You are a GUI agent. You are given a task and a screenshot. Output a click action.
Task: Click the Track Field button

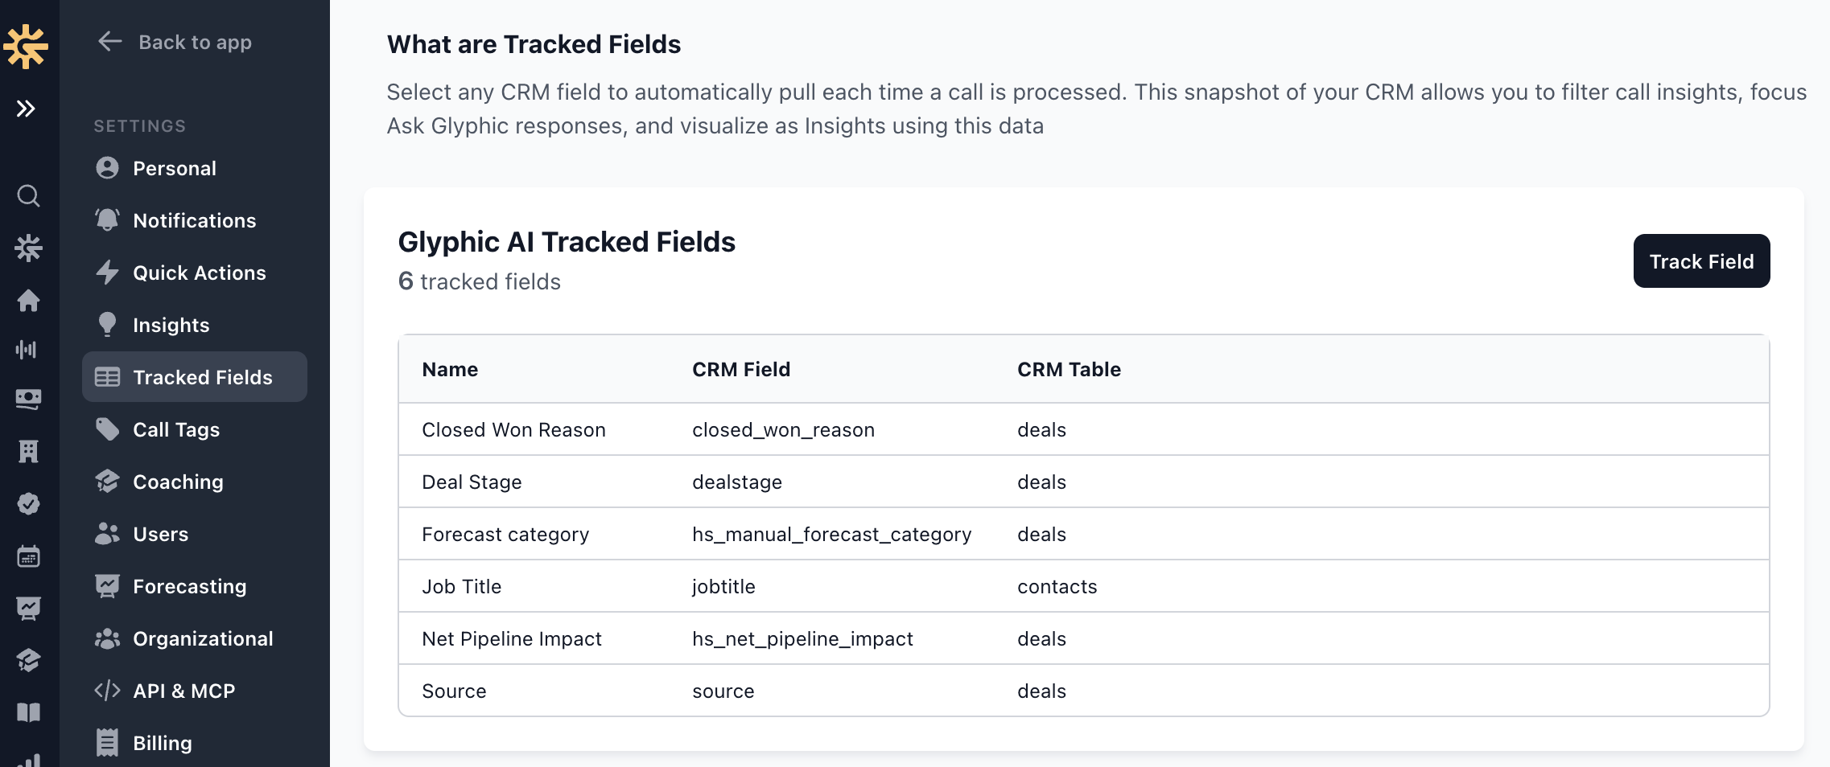(1701, 260)
